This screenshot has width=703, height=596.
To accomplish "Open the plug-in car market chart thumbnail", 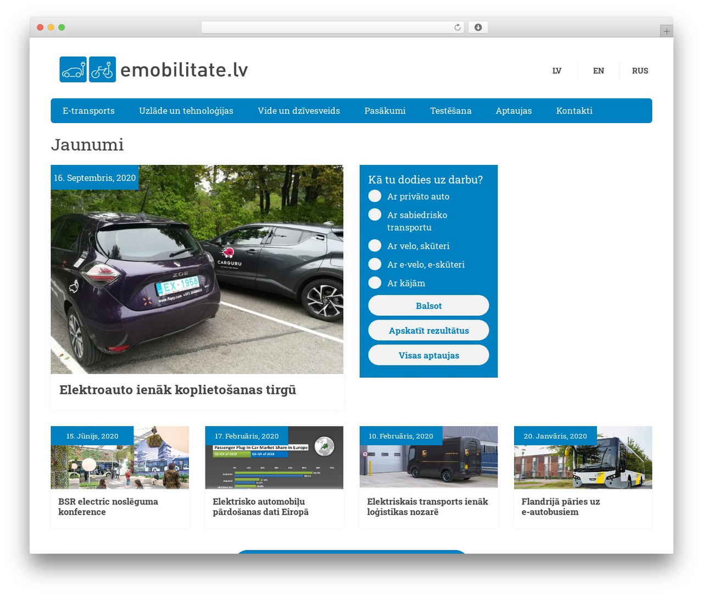I will tap(274, 457).
